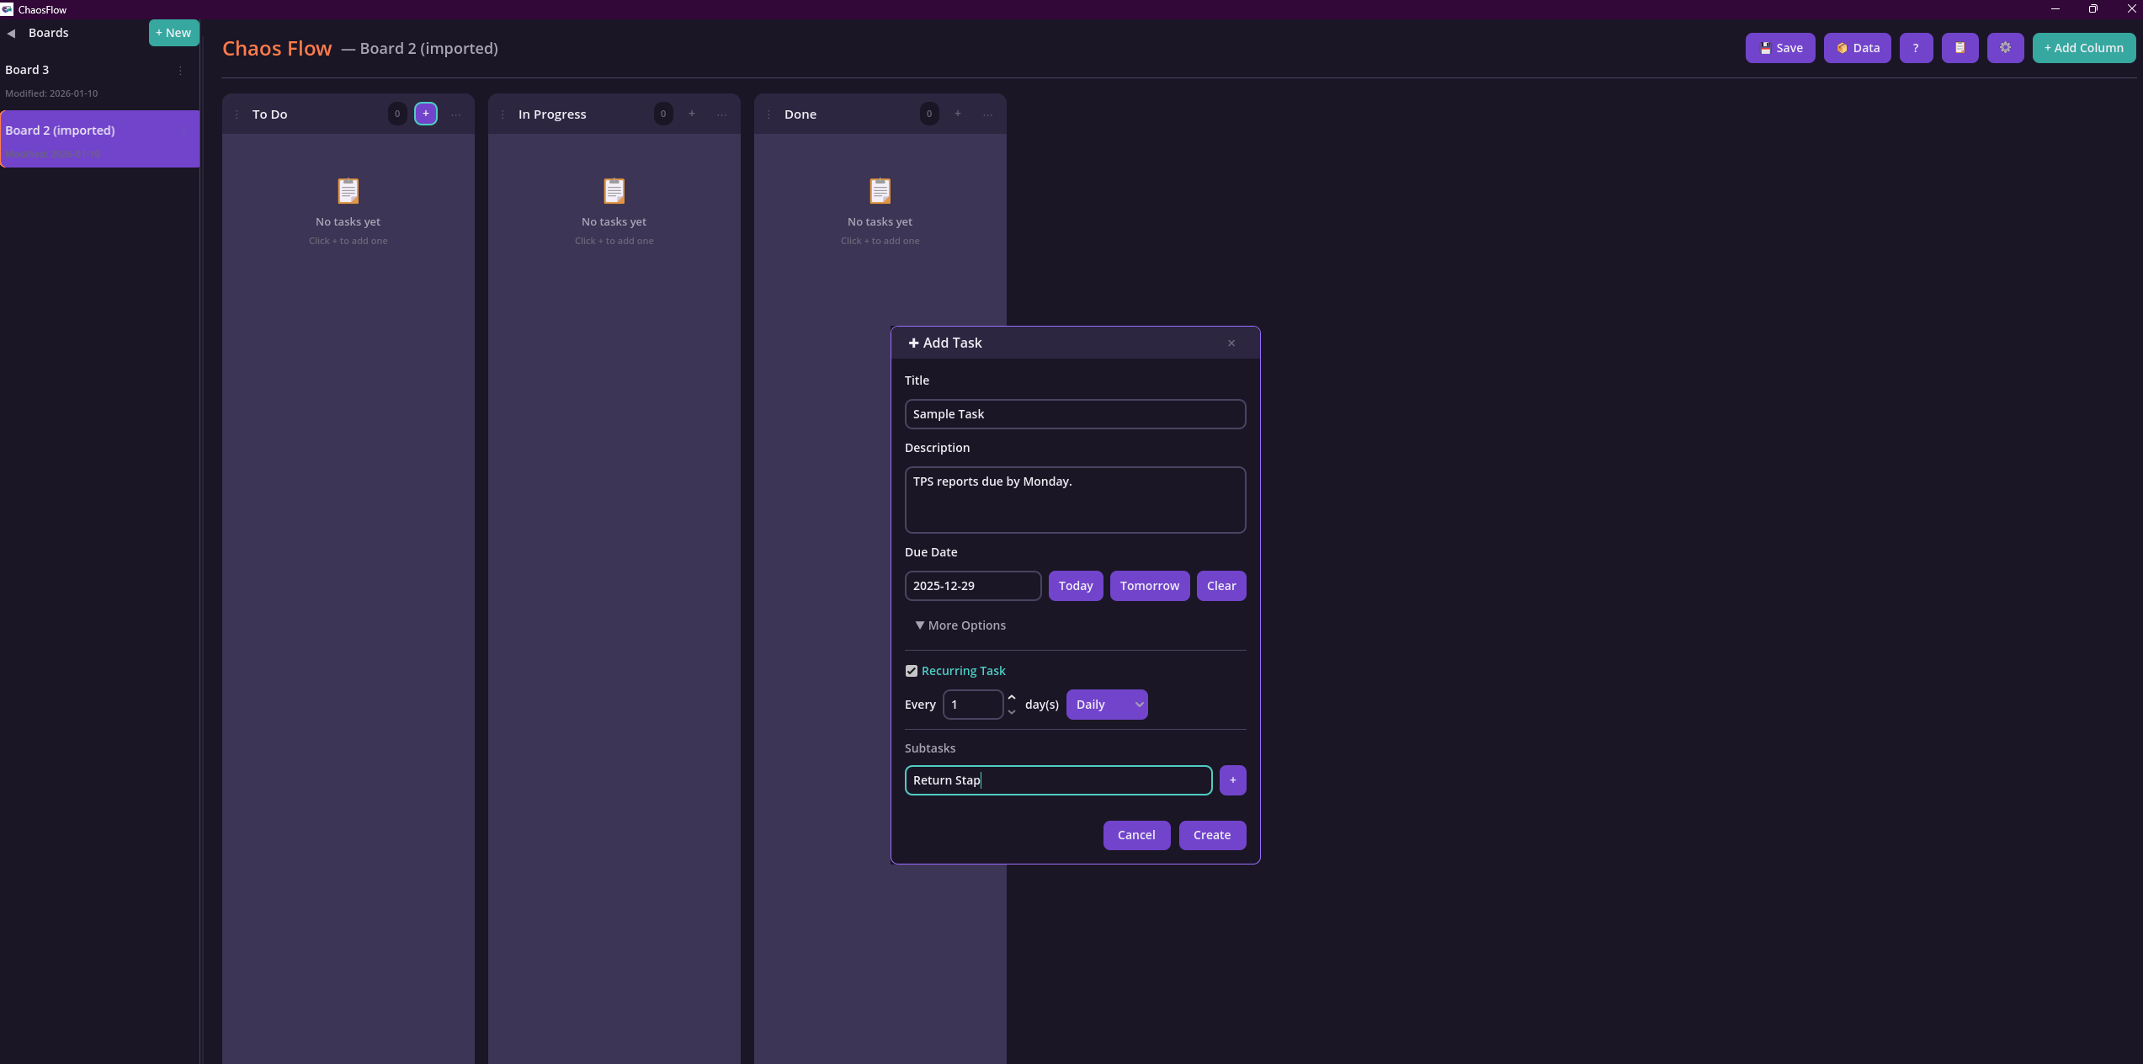Add a task to In Progress with the plus
The height and width of the screenshot is (1064, 2143).
(x=691, y=114)
